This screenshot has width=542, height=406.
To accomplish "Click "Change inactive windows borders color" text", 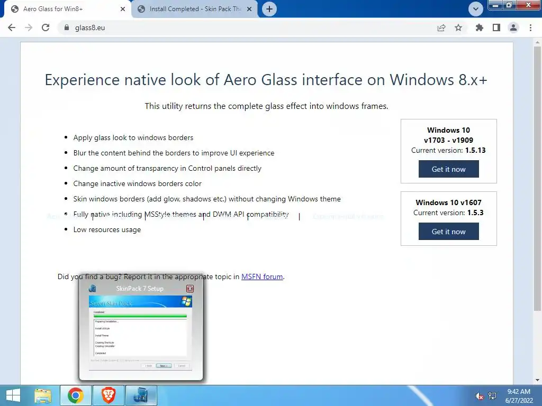I will [x=137, y=183].
